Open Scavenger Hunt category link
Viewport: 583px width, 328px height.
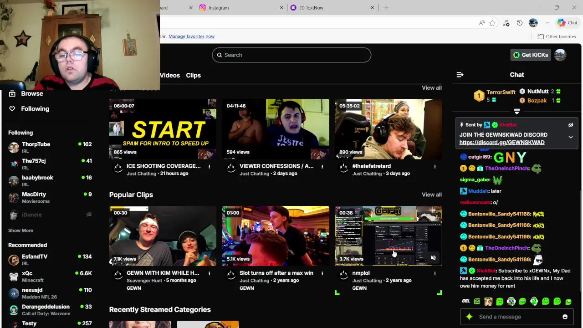click(144, 281)
